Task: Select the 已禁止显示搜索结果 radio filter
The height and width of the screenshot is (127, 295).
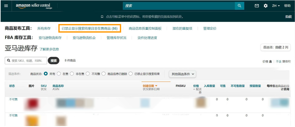Action: pyautogui.click(x=131, y=74)
